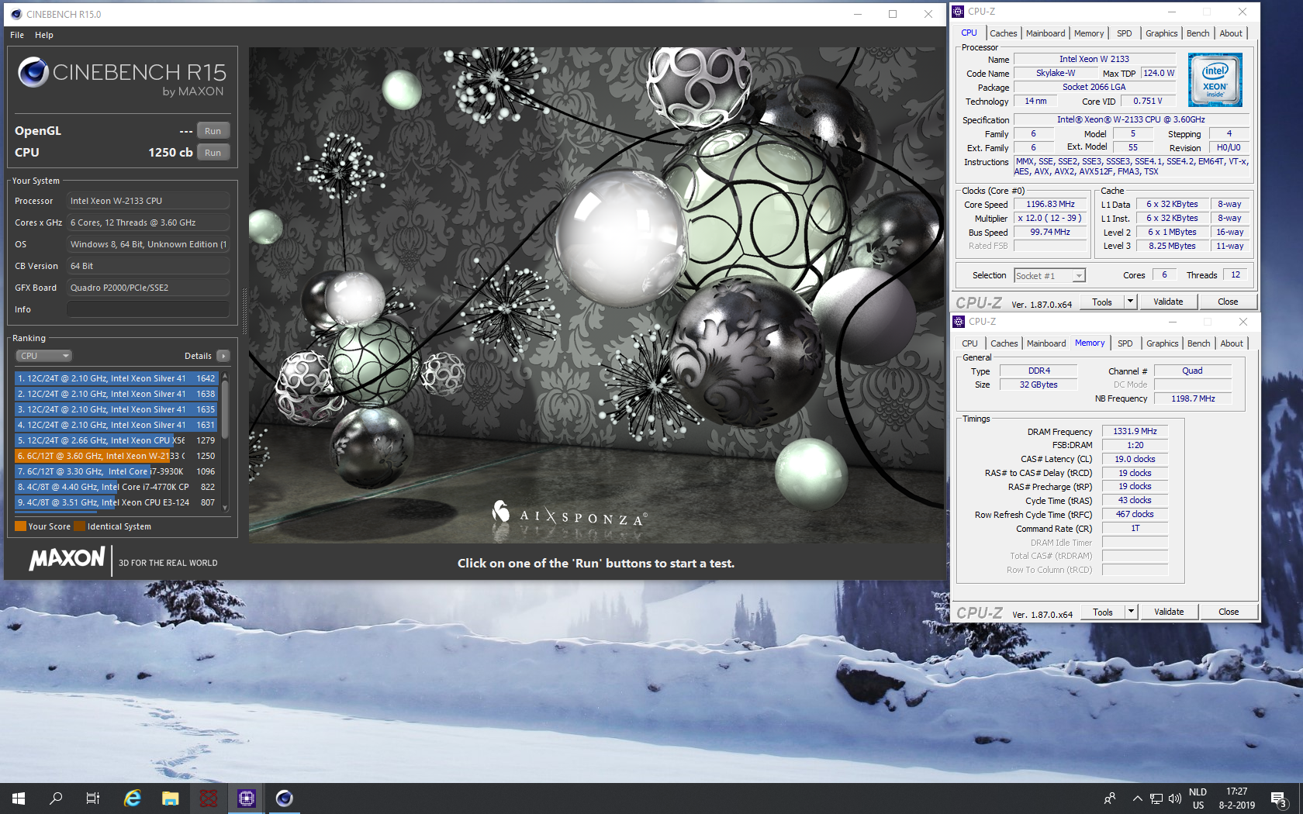Screen dimensions: 1303x814
Task: Show hidden system tray icons
Action: coord(1137,798)
